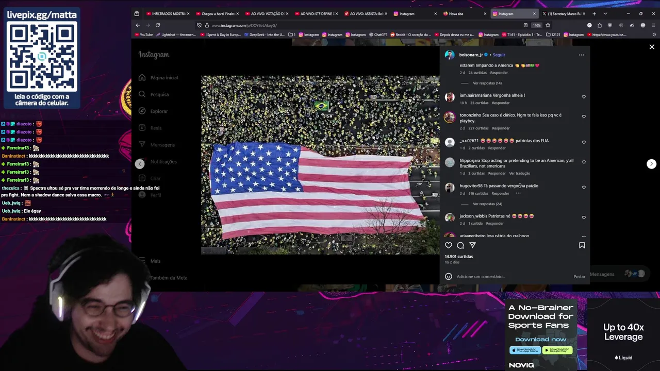Open emoji picker in comment box

449,276
